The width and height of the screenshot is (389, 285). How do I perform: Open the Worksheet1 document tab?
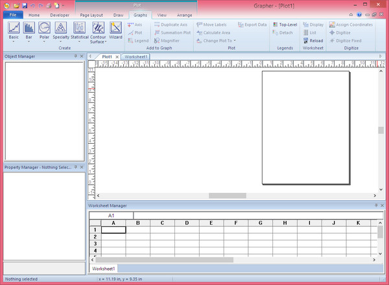[x=137, y=56]
